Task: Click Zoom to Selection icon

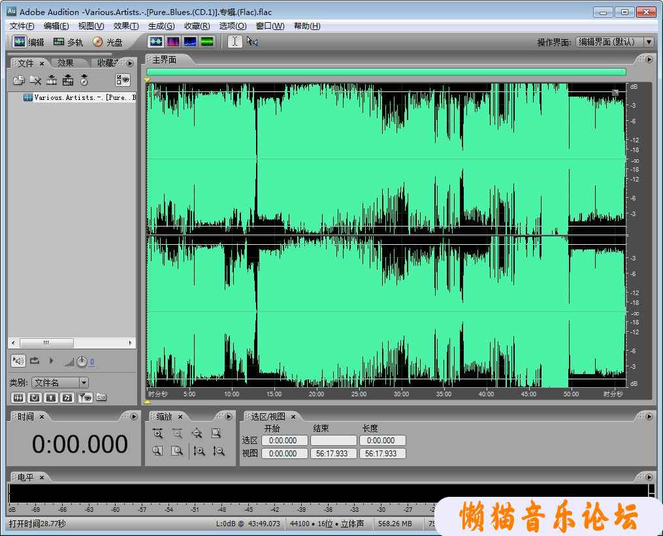Action: (x=216, y=434)
